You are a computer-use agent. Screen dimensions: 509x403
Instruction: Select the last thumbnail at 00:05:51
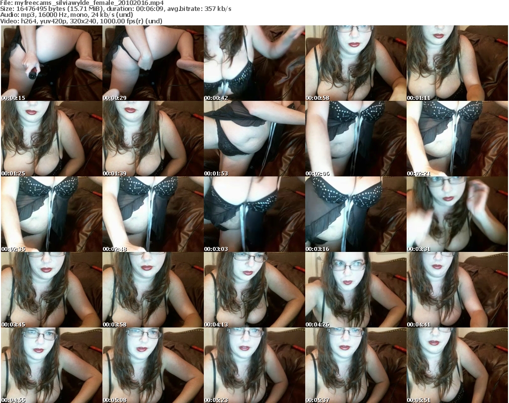457,365
